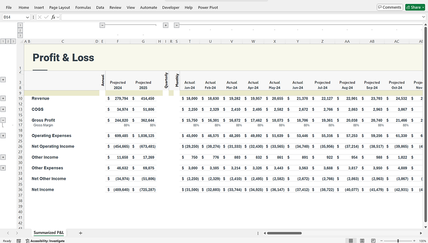Click previous sheet navigation arrow
This screenshot has height=243, width=428.
[x=8, y=233]
